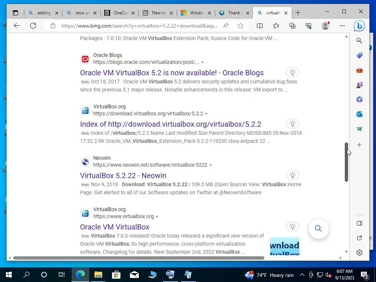This screenshot has width=376, height=282.
Task: Open the tab actions menu icon
Action: [15, 13]
